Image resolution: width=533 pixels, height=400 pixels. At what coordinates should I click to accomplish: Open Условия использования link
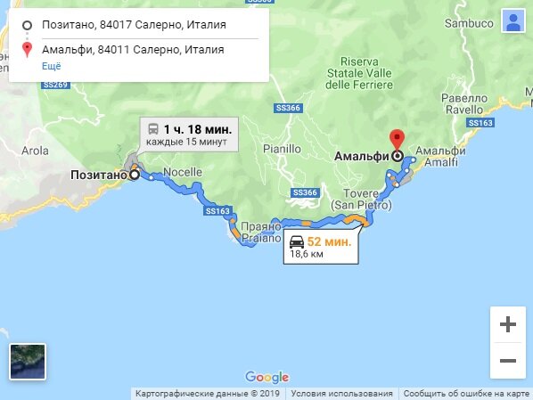tap(341, 394)
